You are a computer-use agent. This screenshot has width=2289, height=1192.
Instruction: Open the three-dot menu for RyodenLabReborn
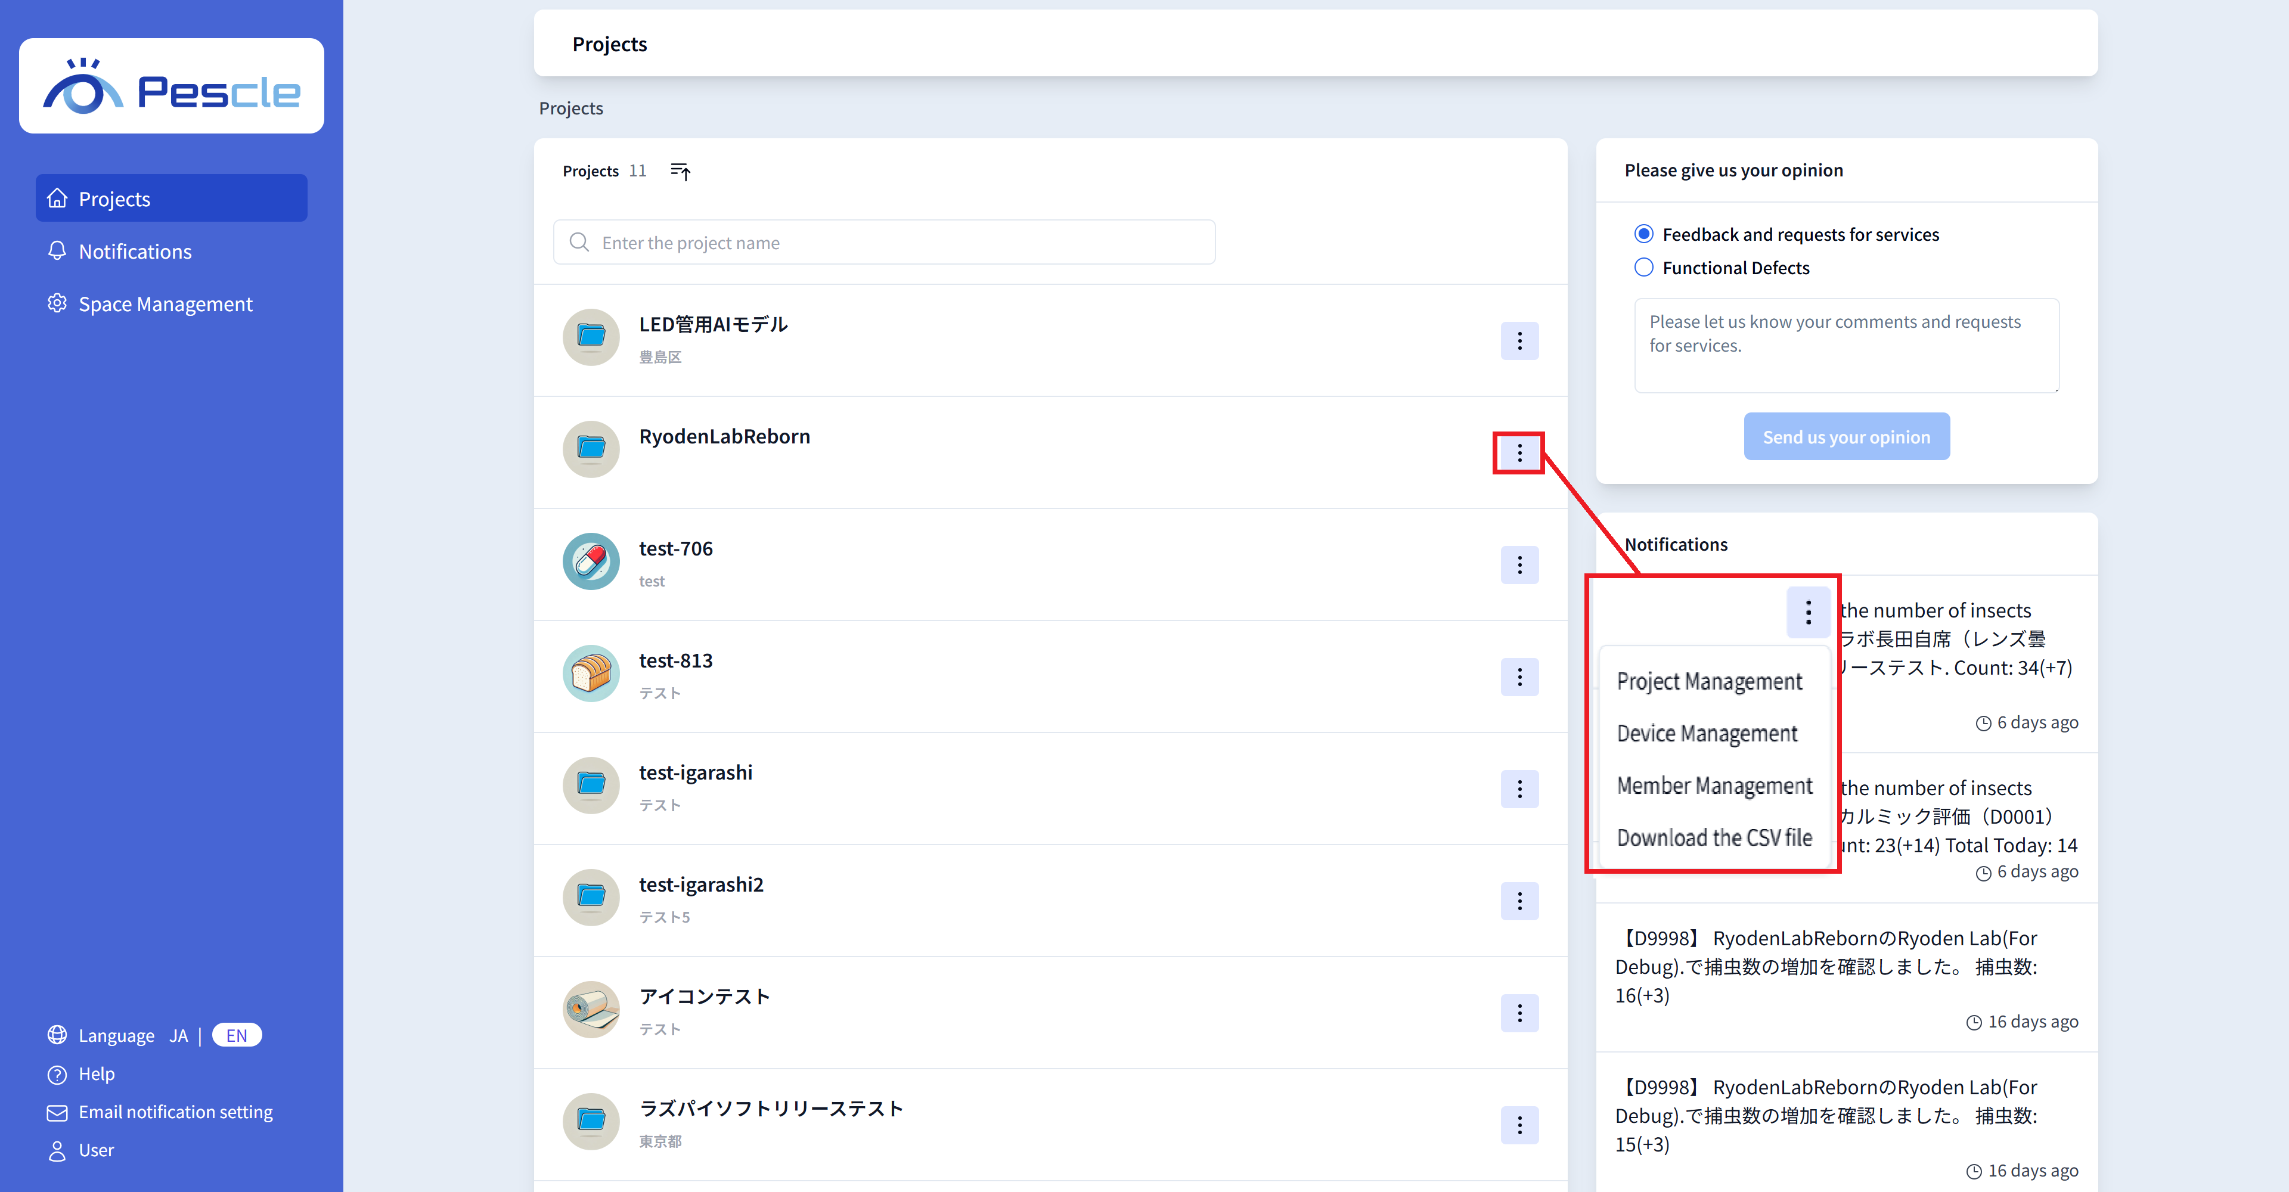click(x=1519, y=453)
